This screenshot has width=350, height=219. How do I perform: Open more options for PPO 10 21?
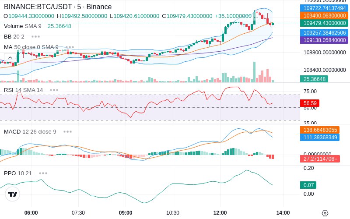43,173
